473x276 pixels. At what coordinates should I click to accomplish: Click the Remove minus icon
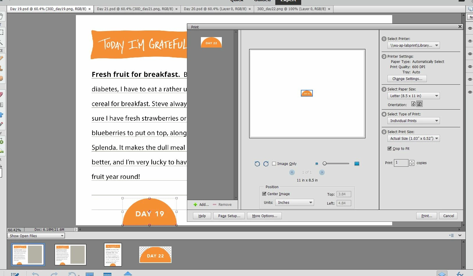click(215, 204)
